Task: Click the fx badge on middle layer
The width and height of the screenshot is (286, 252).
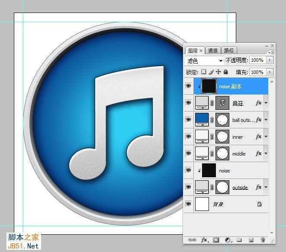Action: [x=258, y=153]
